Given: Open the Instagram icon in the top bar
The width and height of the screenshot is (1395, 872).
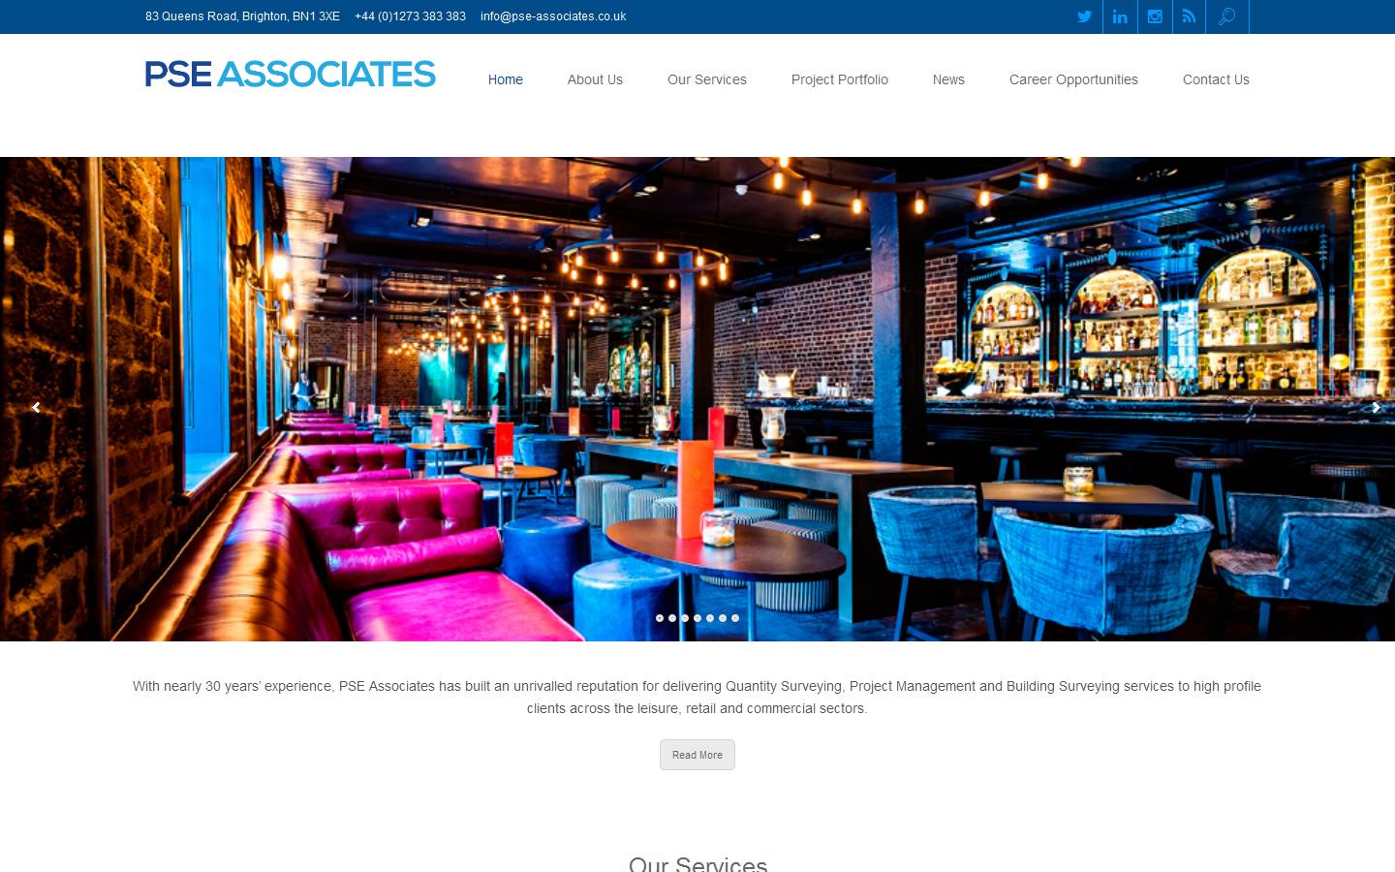Looking at the screenshot, I should point(1155,16).
